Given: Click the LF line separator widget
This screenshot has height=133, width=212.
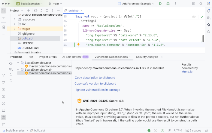Looking at the screenshot, I should tap(169, 130).
